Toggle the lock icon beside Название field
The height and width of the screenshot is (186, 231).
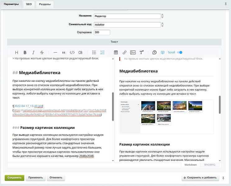[x=162, y=16]
